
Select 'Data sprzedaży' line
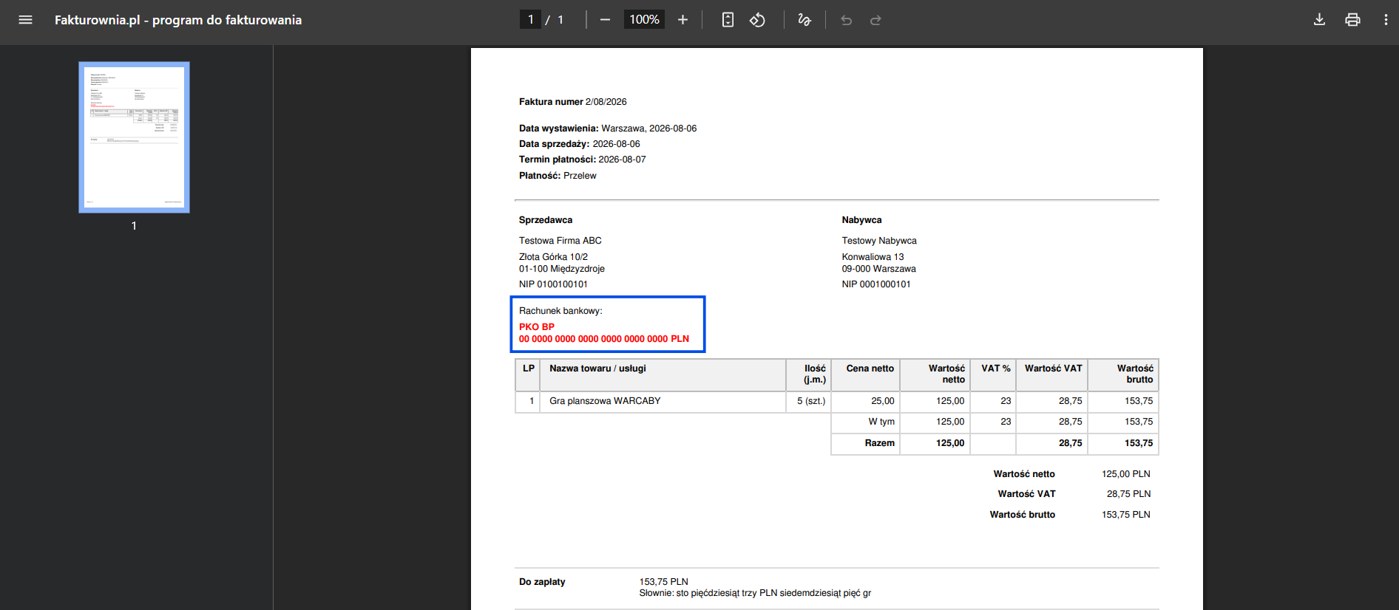pos(580,144)
